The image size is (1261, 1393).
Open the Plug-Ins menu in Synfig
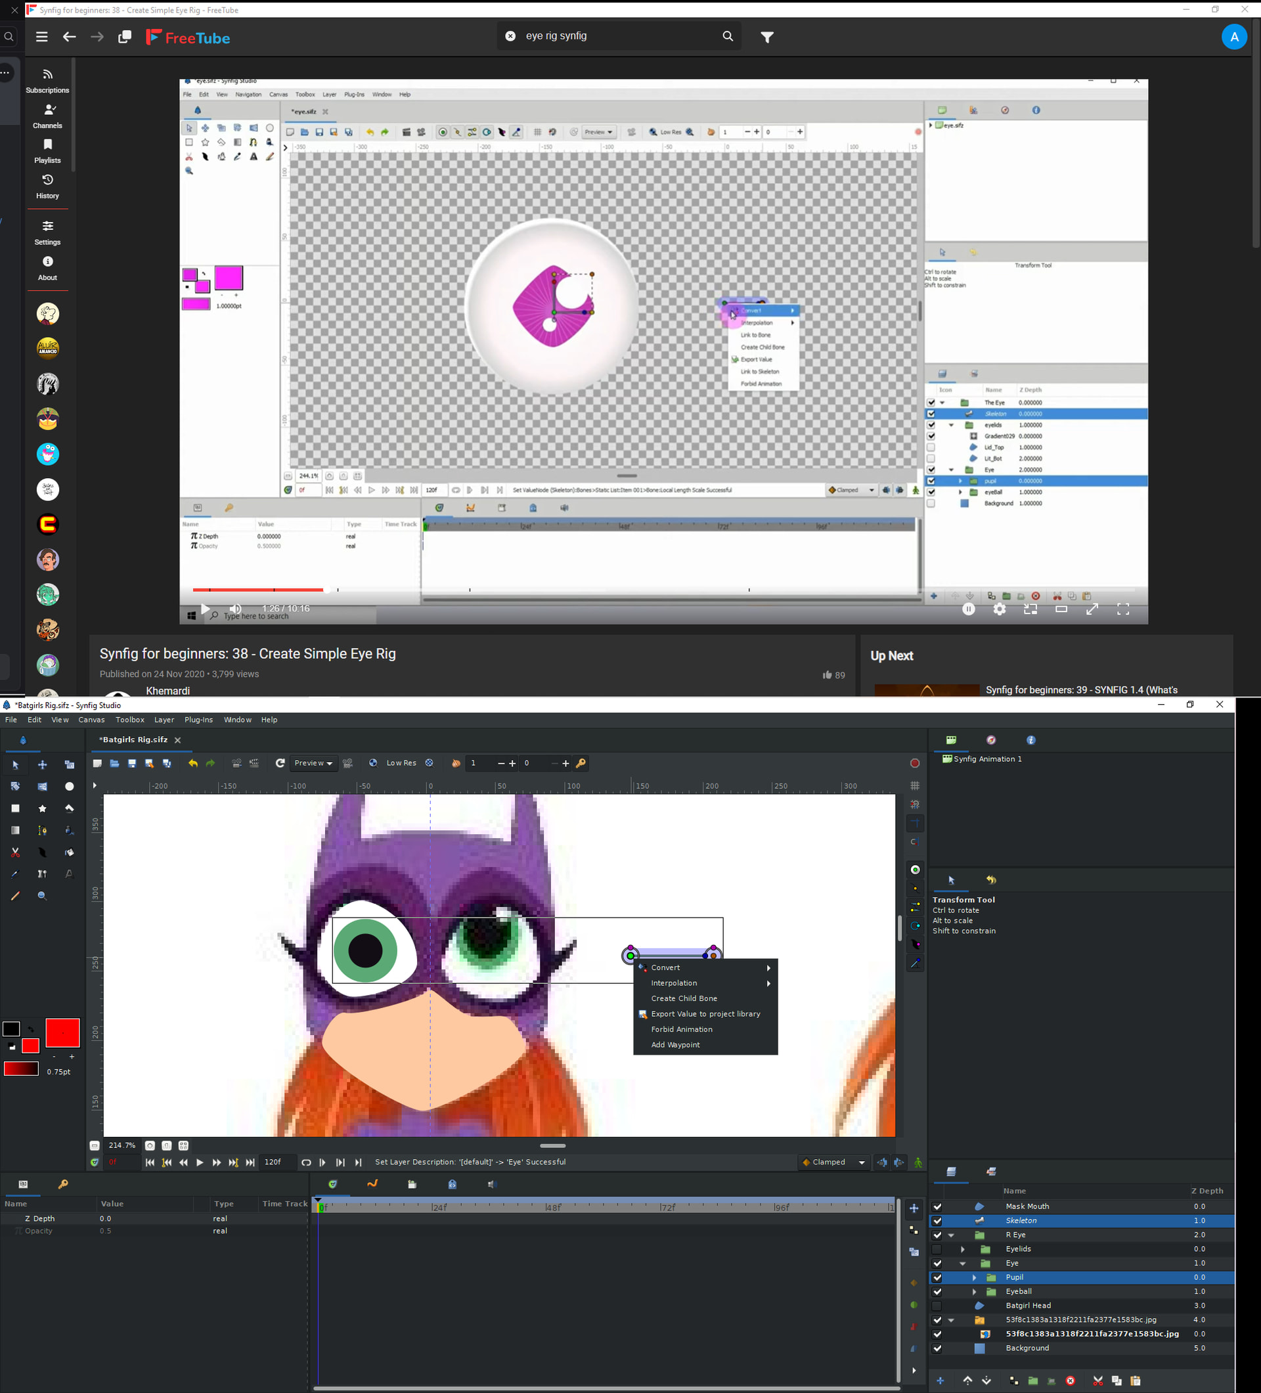[x=198, y=719]
